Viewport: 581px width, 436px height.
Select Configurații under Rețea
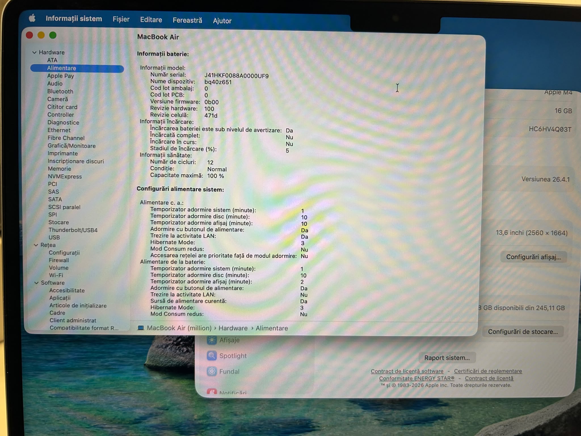(64, 253)
